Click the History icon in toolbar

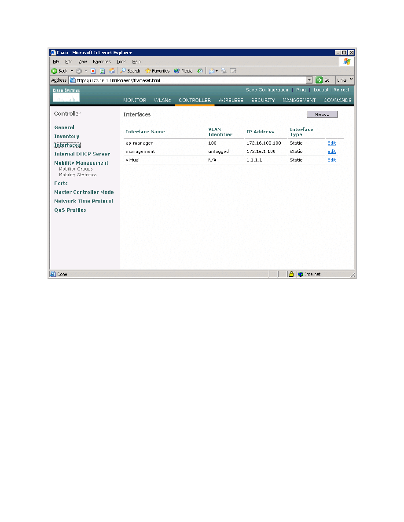click(200, 71)
